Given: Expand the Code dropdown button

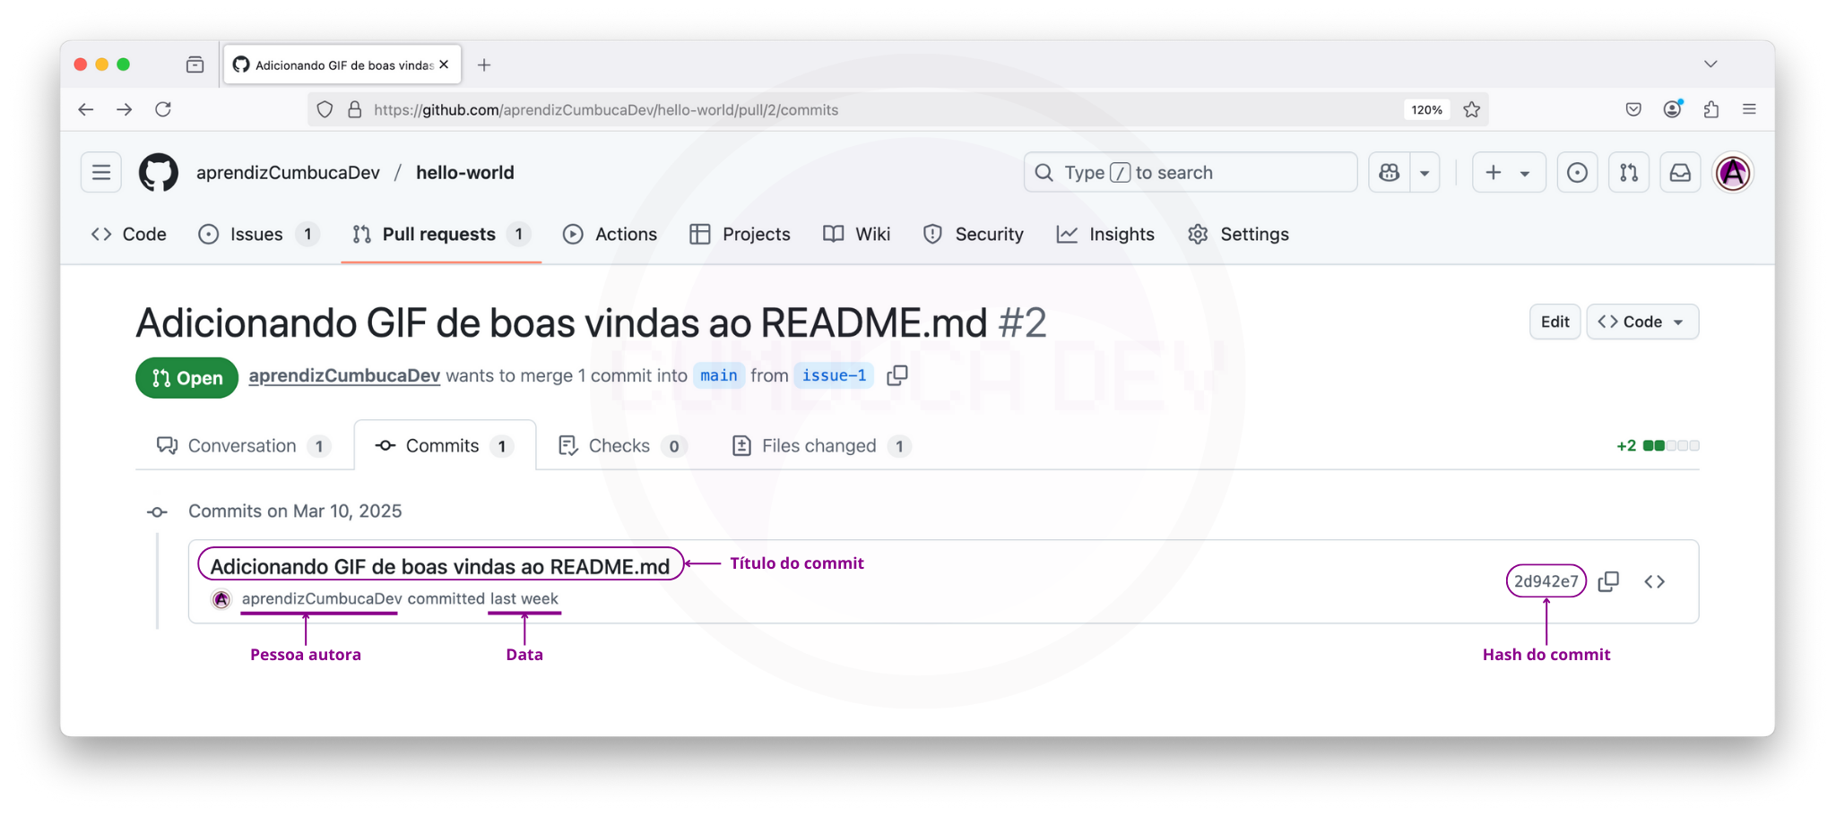Looking at the screenshot, I should click(1641, 322).
